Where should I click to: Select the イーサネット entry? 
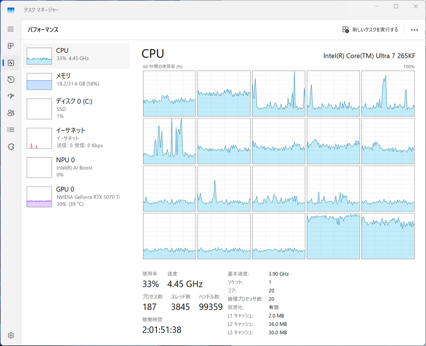click(x=76, y=138)
